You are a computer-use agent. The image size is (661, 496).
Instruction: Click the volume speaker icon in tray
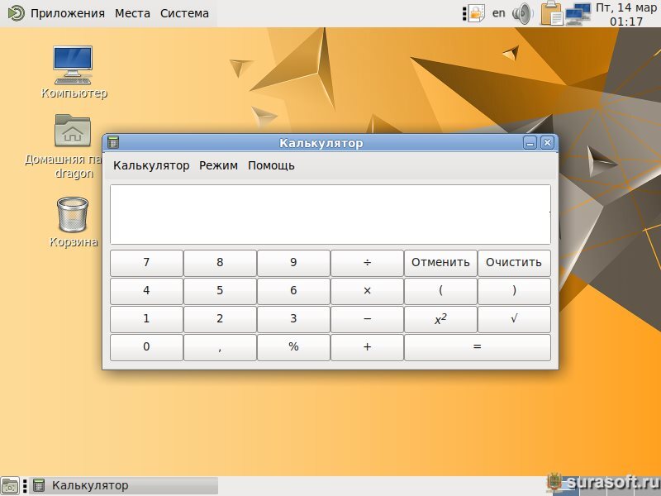click(x=523, y=13)
